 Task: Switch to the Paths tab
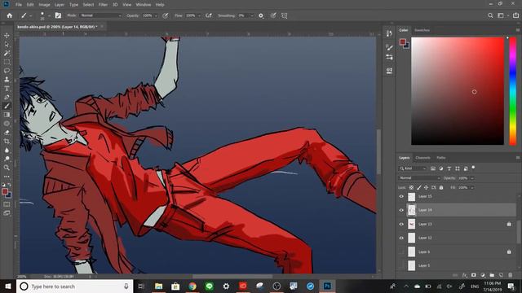pos(441,158)
